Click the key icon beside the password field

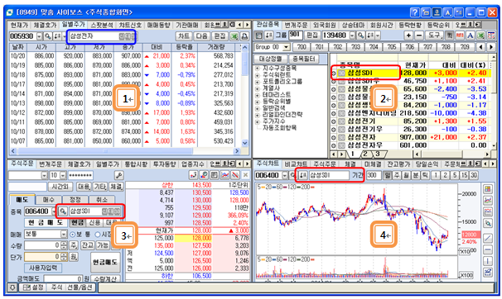(x=118, y=175)
